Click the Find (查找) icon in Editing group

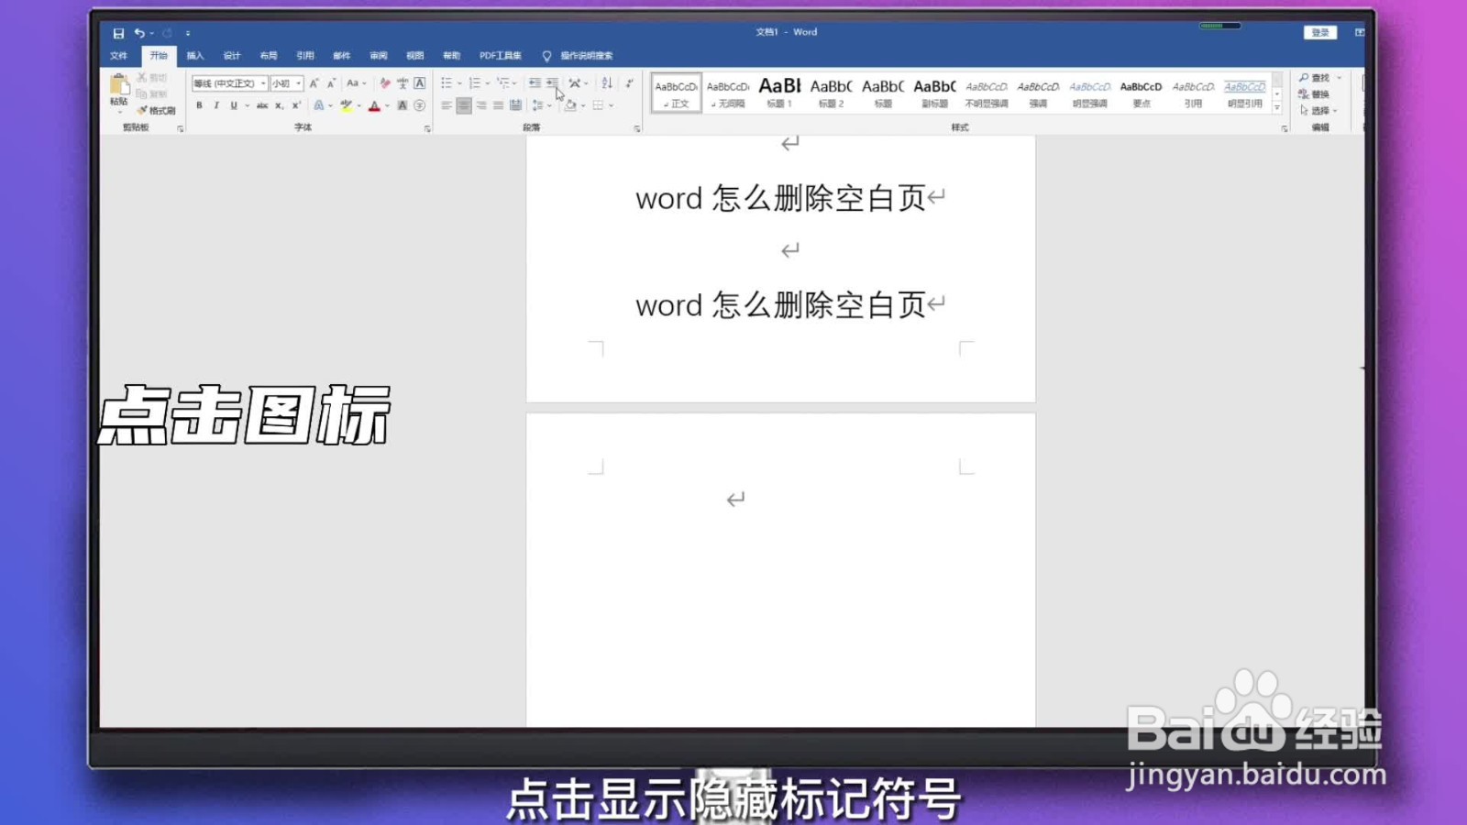pyautogui.click(x=1318, y=78)
